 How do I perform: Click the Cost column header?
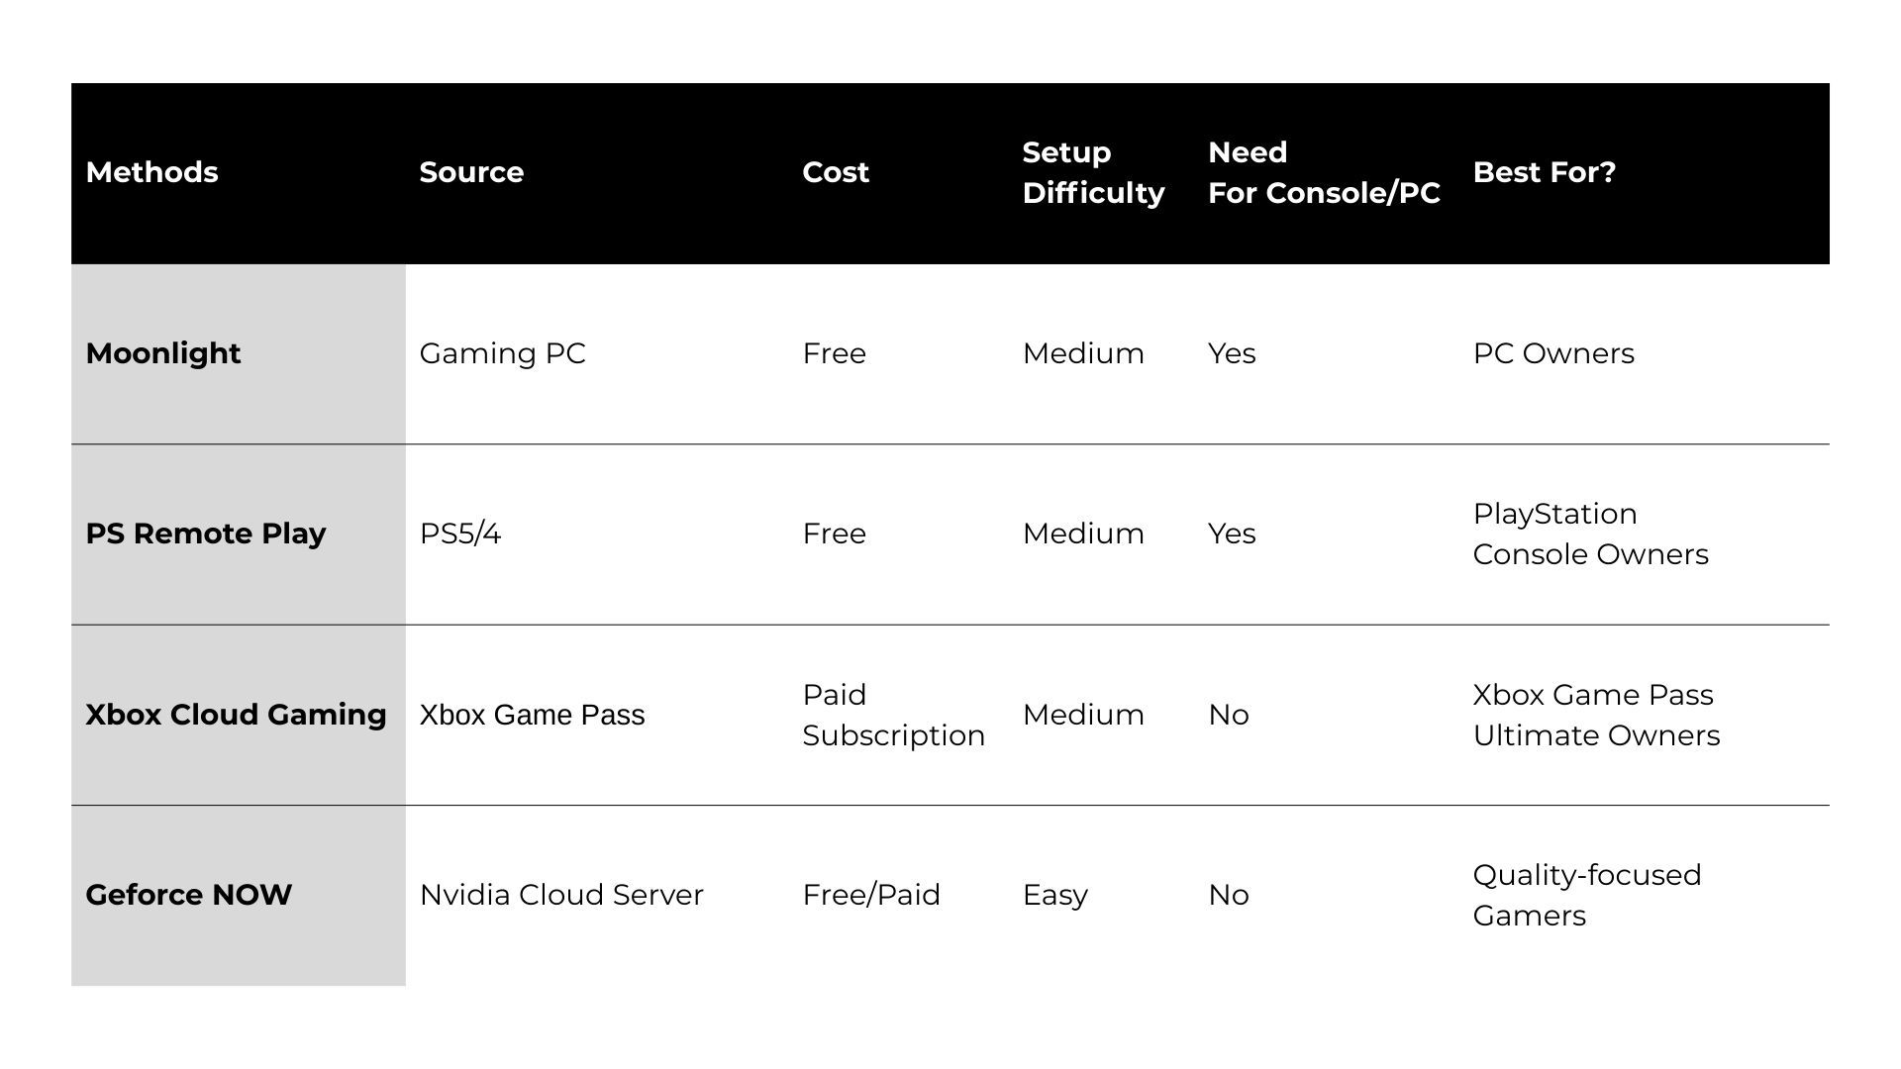(836, 172)
